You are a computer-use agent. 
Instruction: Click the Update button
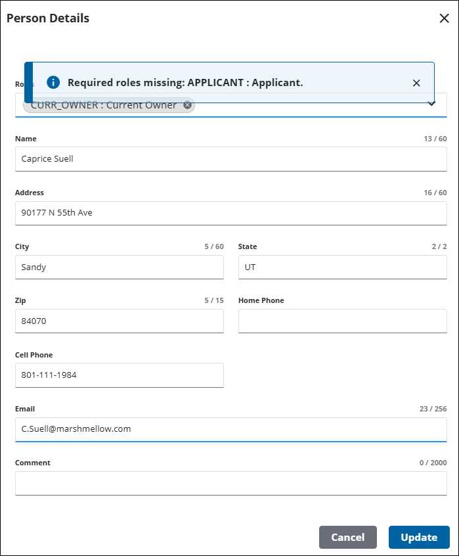tap(419, 537)
